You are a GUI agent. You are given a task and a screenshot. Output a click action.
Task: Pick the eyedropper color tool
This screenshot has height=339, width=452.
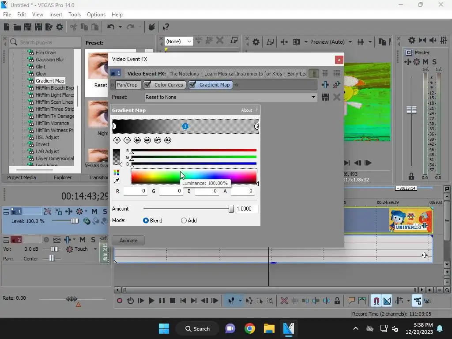point(117,181)
